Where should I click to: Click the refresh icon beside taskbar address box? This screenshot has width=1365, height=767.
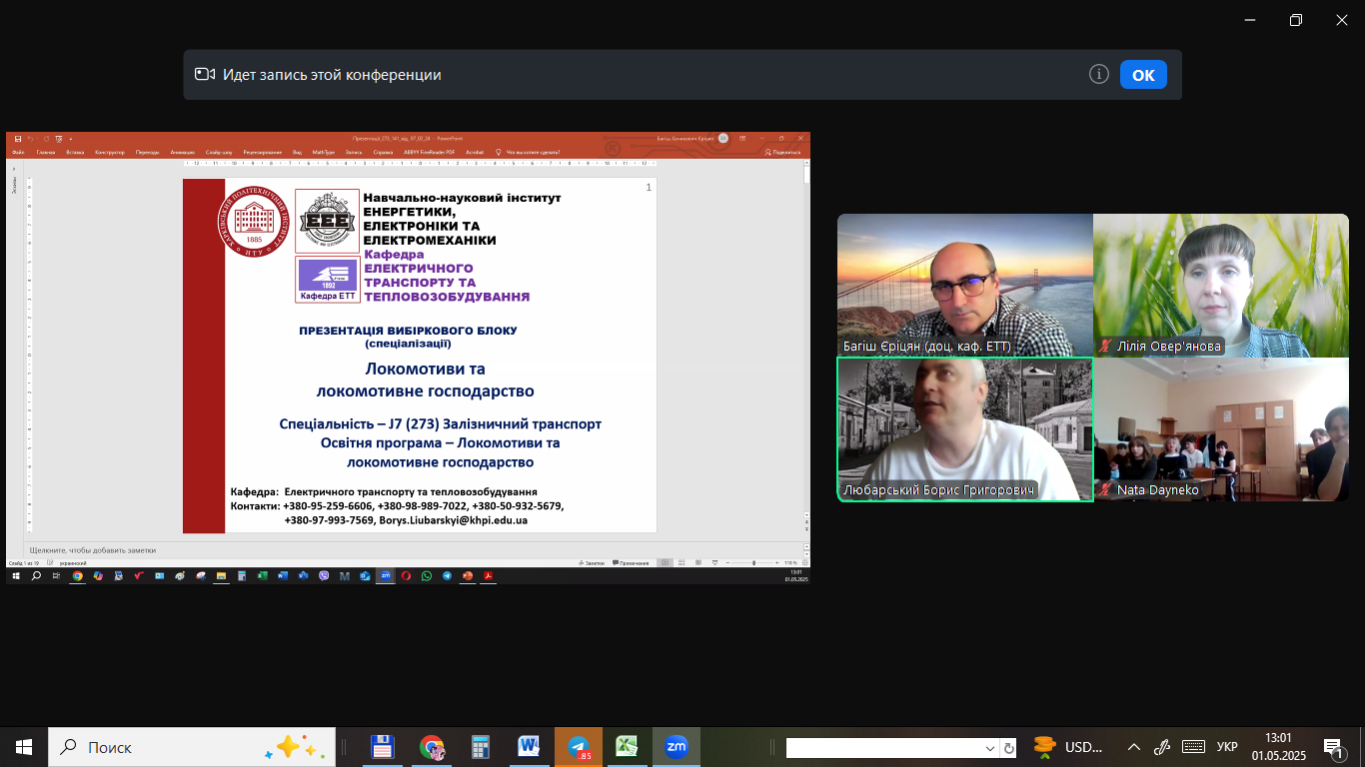pyautogui.click(x=1009, y=748)
